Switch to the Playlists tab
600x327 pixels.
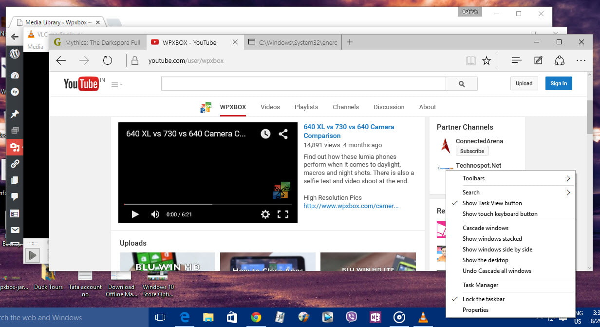coord(306,107)
